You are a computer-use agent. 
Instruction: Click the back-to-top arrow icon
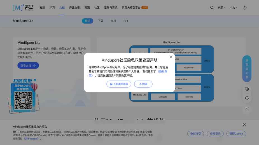coord(247,110)
